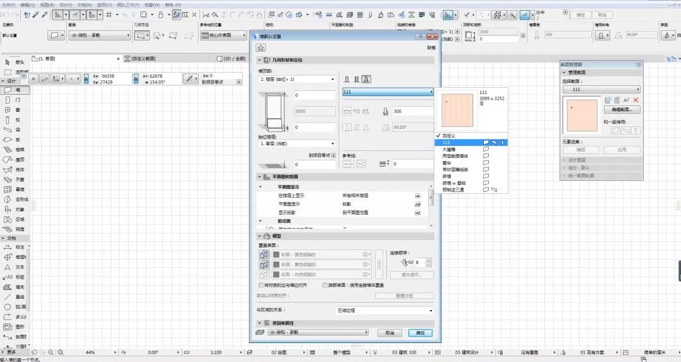Click 编辑截面 button in Profile Manager
The image size is (681, 362).
point(622,109)
